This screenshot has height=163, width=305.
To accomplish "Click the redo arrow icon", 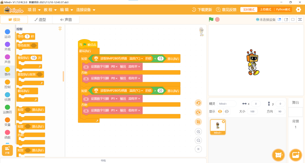I will (198, 112).
